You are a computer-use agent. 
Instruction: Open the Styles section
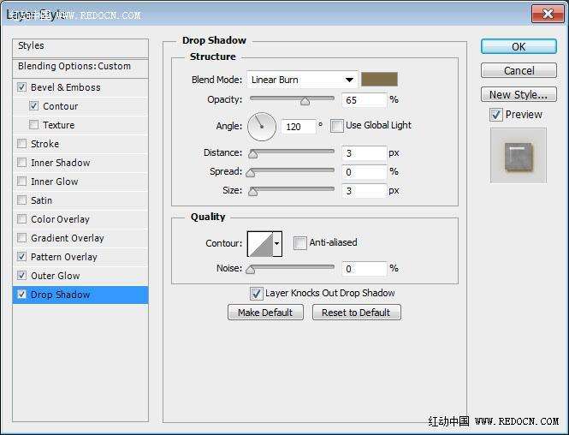click(80, 48)
